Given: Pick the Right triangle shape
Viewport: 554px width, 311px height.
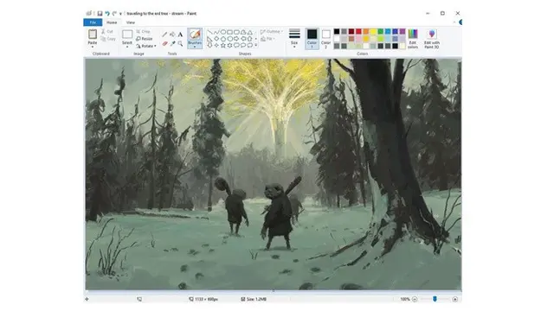Looking at the screenshot, I should tap(209, 39).
